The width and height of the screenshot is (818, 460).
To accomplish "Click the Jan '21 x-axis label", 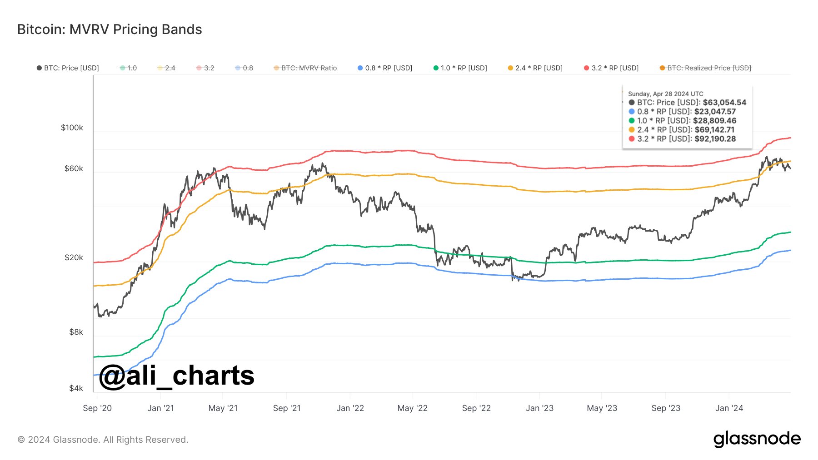I will tap(161, 408).
